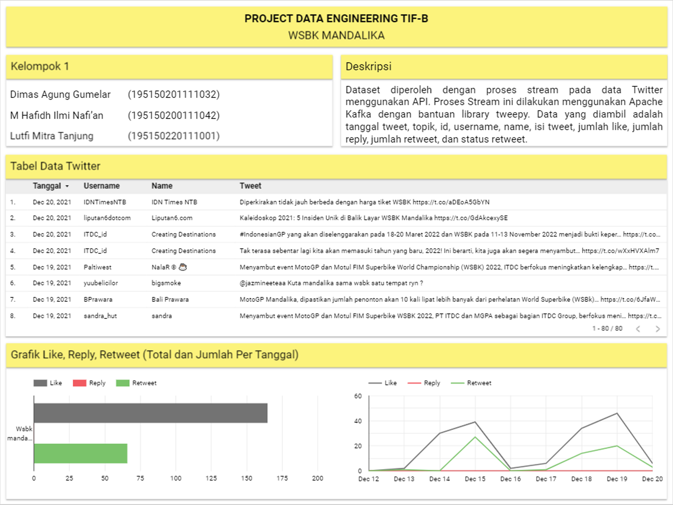Select green Retweet swatch in bar chart legend

[122, 383]
